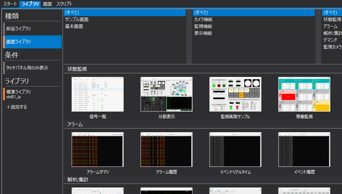
Task: Switch to the スタート tab
Action: [10, 4]
